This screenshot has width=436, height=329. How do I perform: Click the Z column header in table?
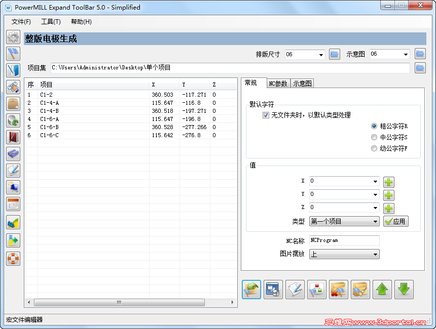pyautogui.click(x=223, y=85)
